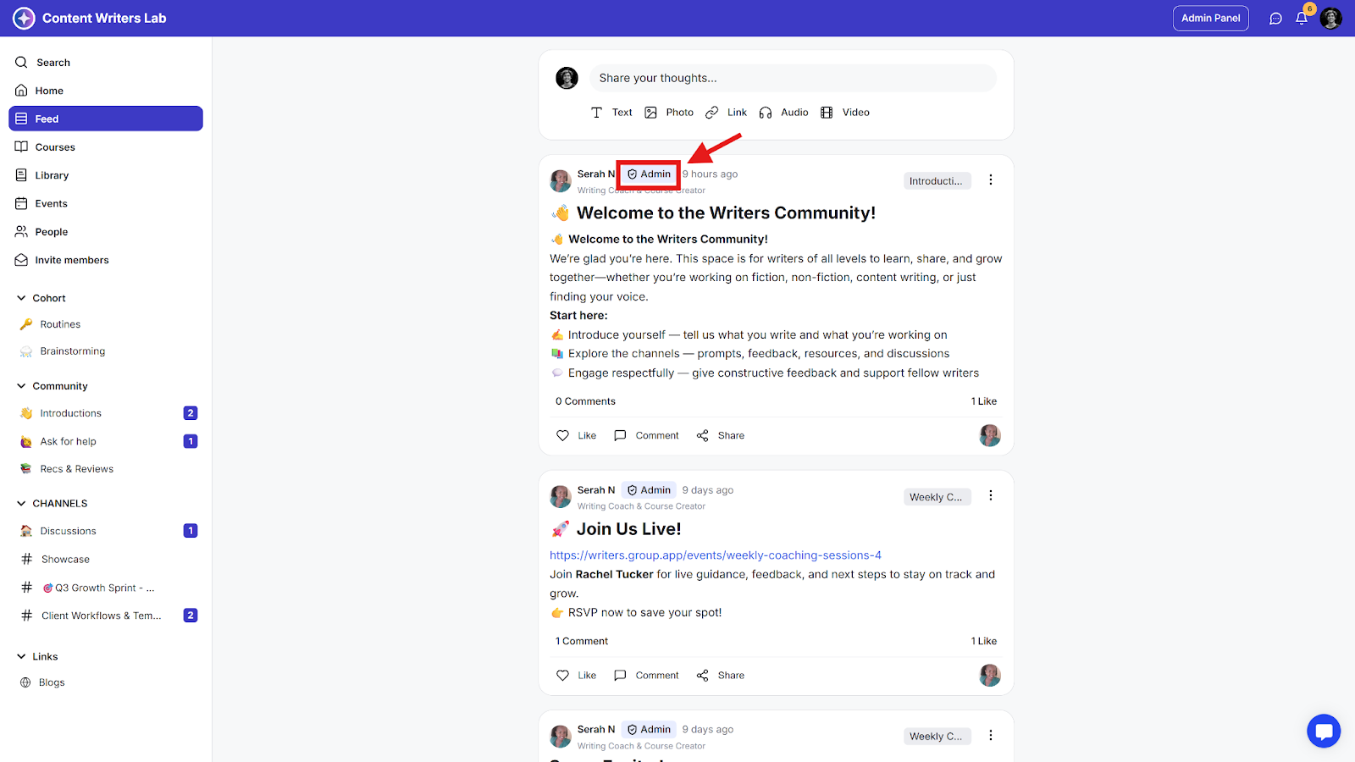View 1 Like count on Join Us Live post
Screen dimensions: 1355x762
tap(984, 641)
